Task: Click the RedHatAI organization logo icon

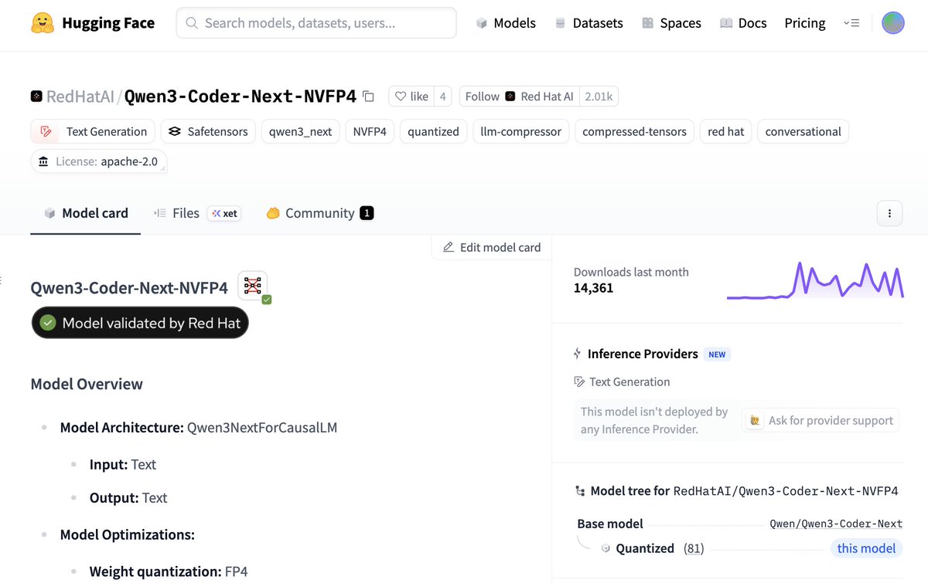Action: coord(36,97)
